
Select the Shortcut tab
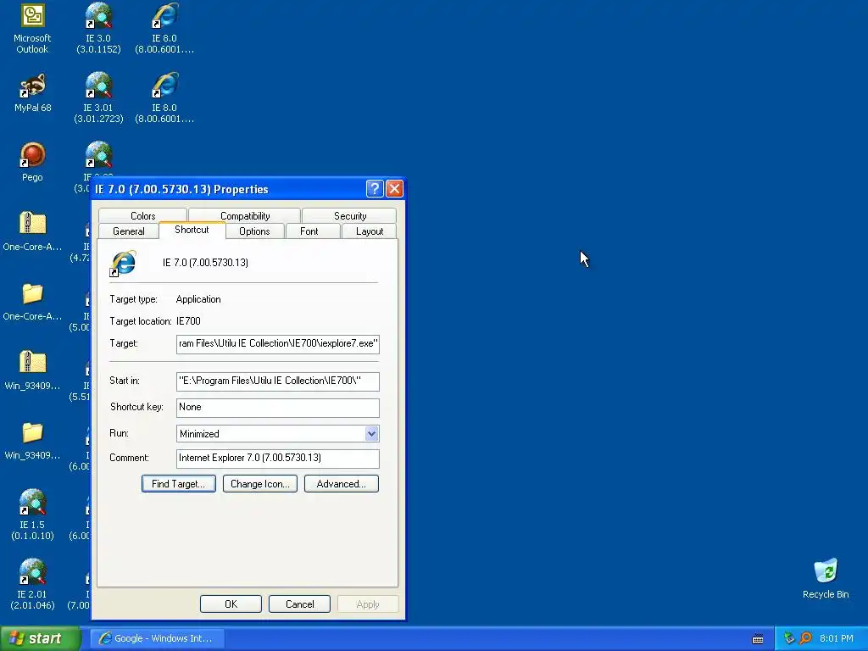192,230
